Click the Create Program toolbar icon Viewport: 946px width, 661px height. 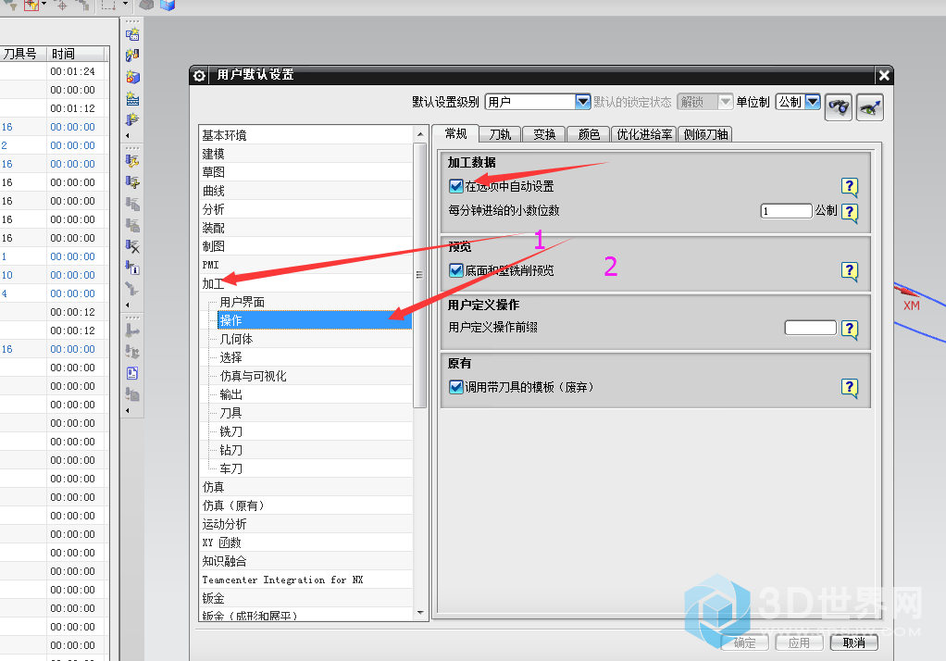132,34
